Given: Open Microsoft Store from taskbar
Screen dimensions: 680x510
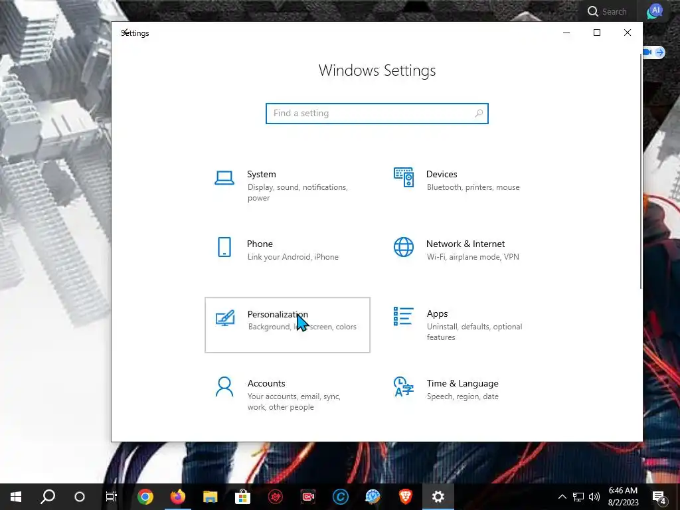Looking at the screenshot, I should point(242,497).
